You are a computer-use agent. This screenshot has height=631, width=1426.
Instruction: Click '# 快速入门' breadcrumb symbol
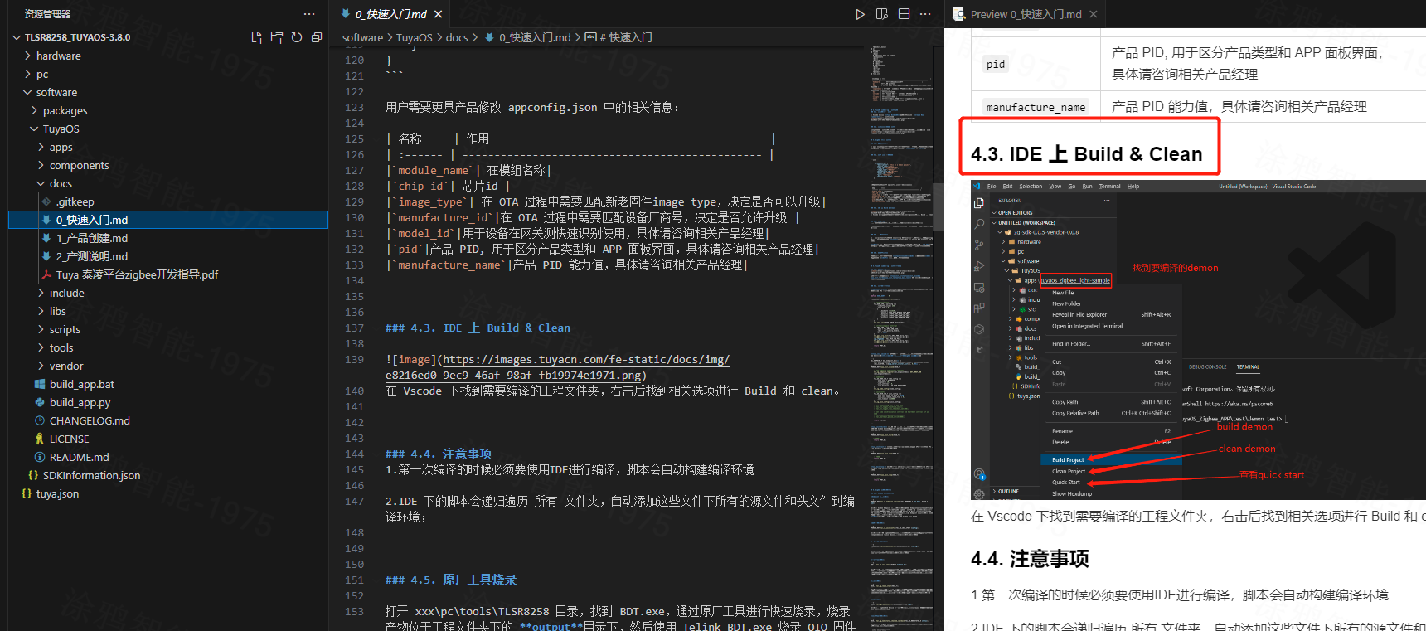tap(618, 37)
